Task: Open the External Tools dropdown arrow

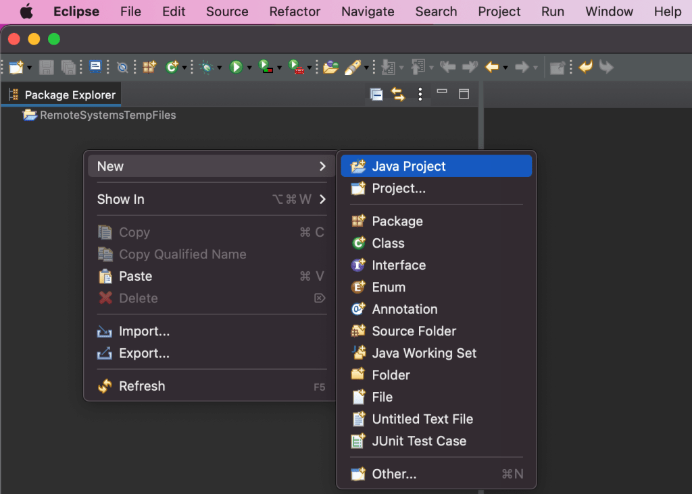Action: click(x=310, y=68)
